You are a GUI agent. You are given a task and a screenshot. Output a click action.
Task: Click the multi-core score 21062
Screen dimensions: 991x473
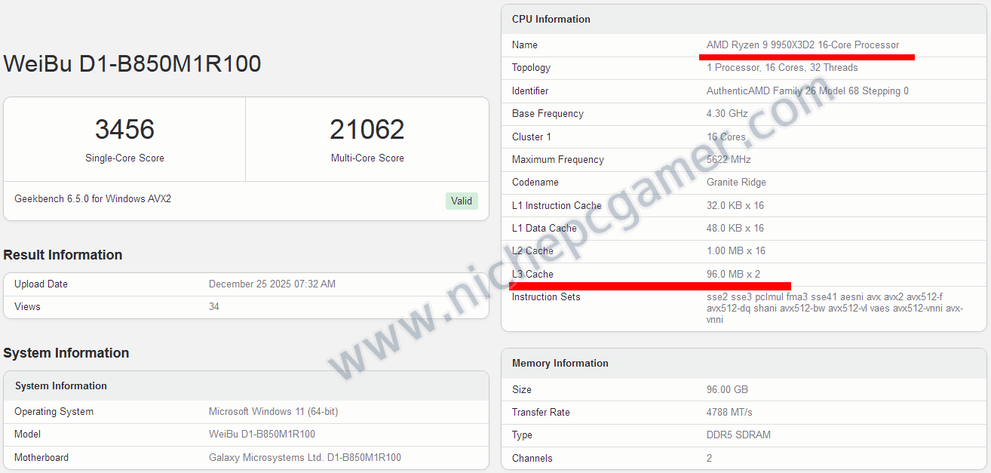coord(367,130)
